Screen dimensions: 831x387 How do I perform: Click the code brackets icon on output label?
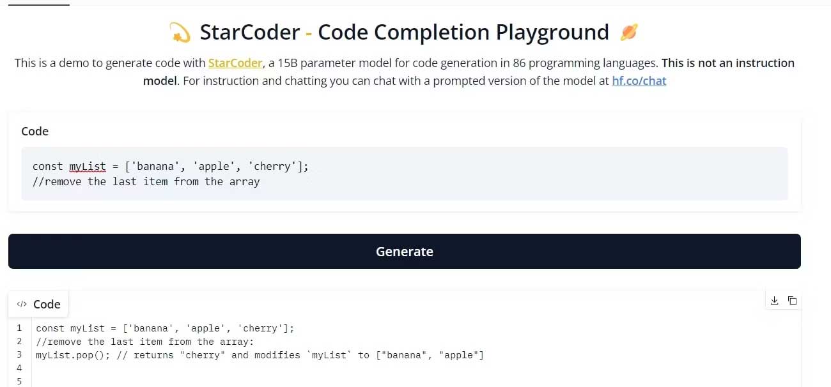22,305
